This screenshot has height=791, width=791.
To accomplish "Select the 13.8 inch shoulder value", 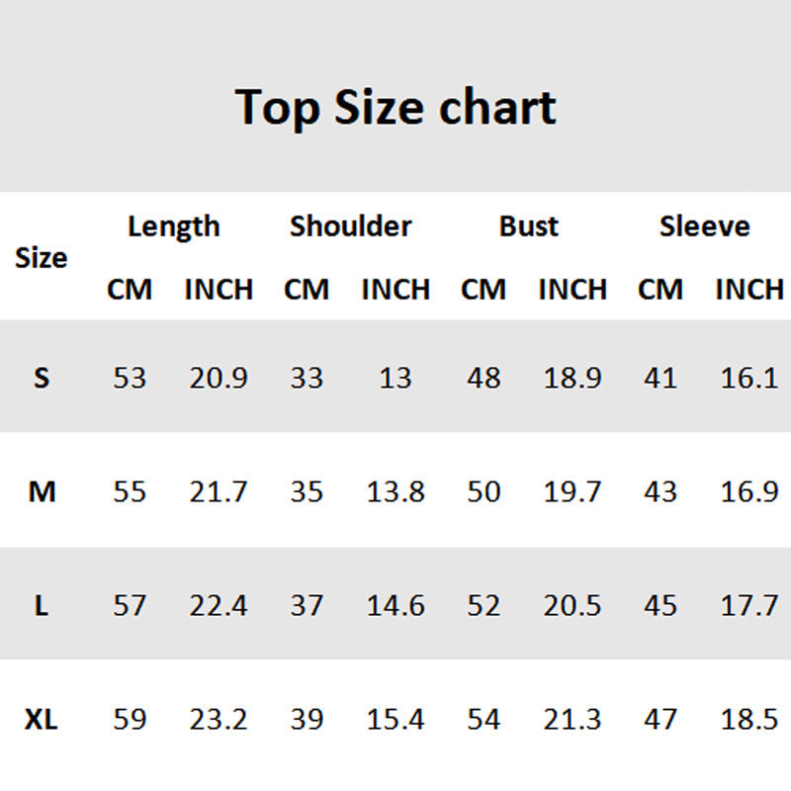I will point(395,491).
